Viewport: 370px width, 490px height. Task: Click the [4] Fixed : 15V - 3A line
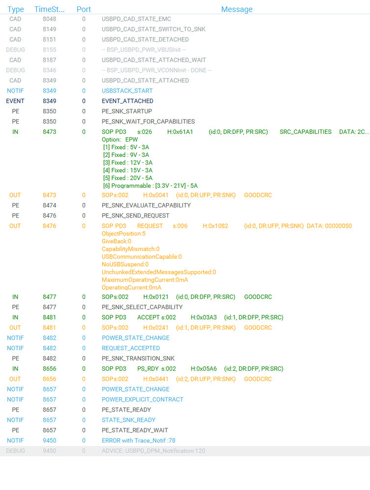[128, 170]
